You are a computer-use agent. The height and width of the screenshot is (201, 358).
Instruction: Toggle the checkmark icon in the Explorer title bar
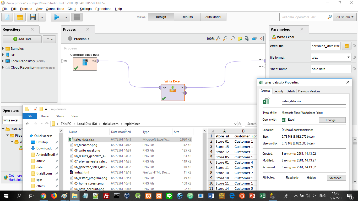(x=35, y=109)
